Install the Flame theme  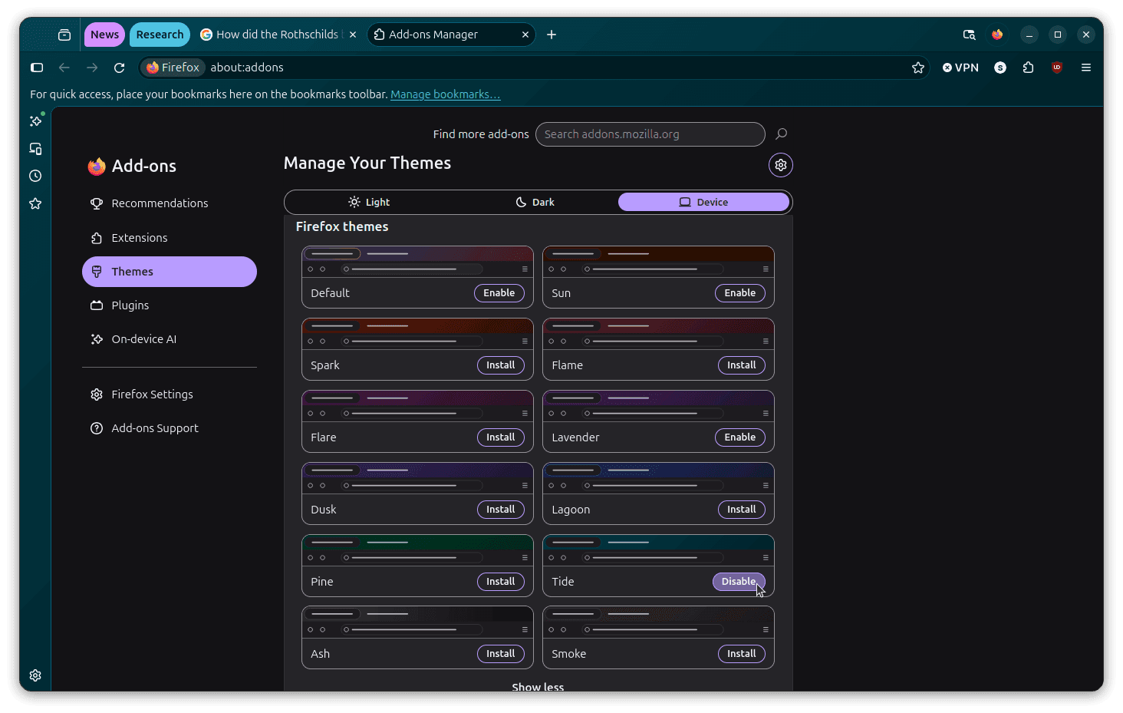coord(742,365)
